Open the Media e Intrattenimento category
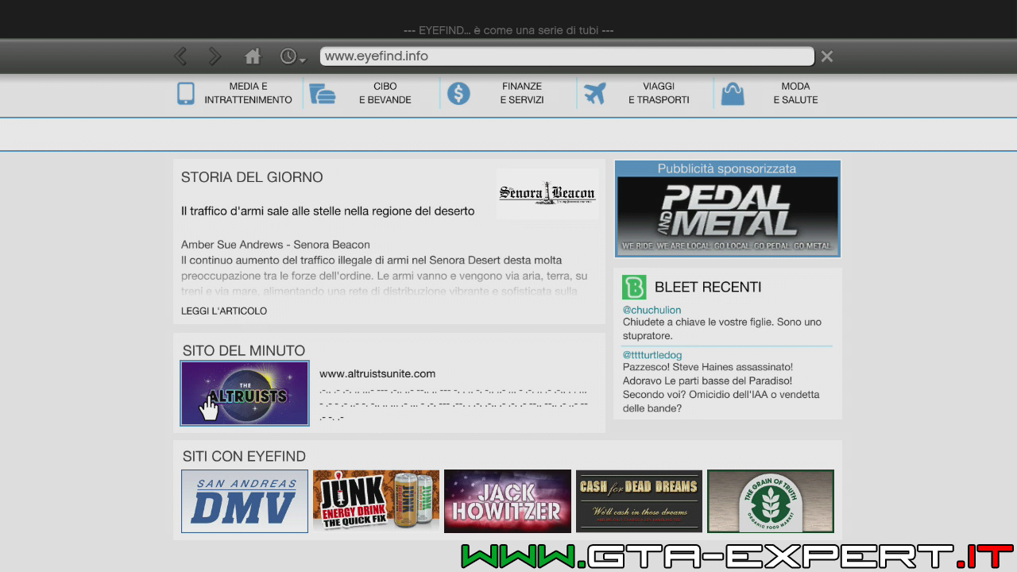Viewport: 1017px width, 572px height. tap(248, 93)
